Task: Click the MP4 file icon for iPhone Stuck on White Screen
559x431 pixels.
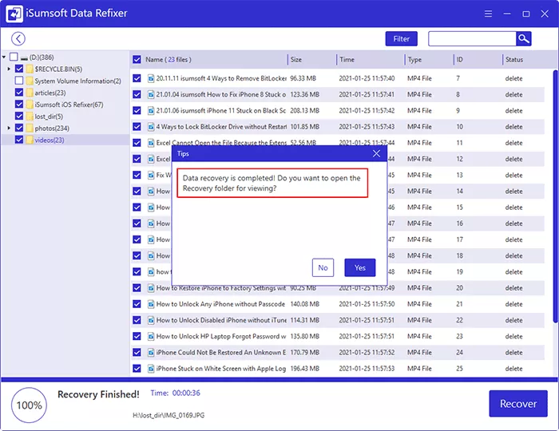Action: coord(150,369)
